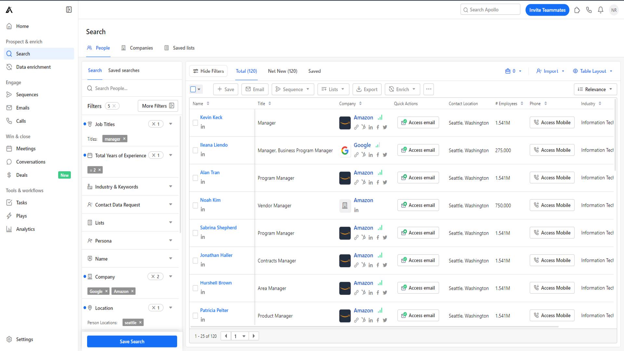The width and height of the screenshot is (624, 351).
Task: Open the NR user avatar
Action: 614,10
